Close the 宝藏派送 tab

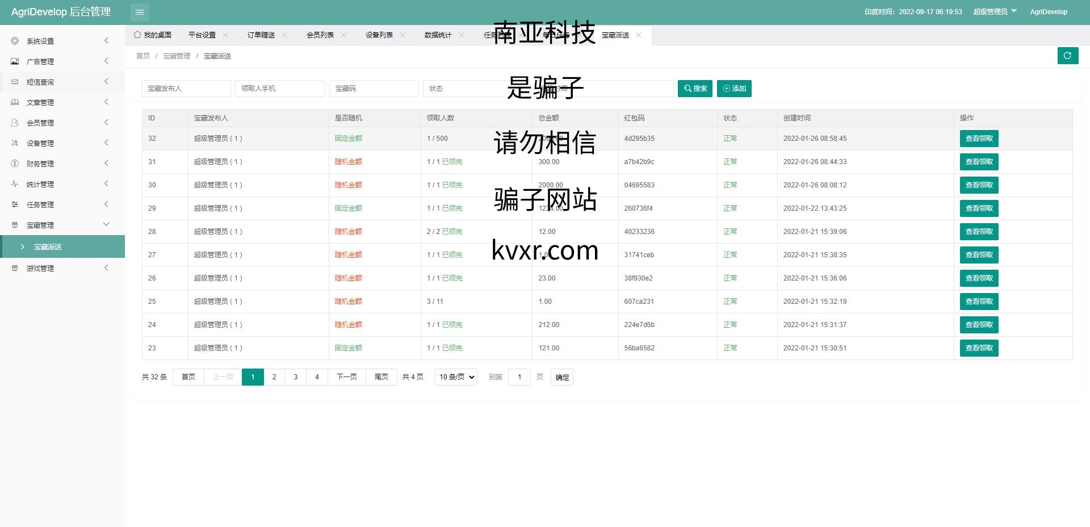[x=639, y=35]
